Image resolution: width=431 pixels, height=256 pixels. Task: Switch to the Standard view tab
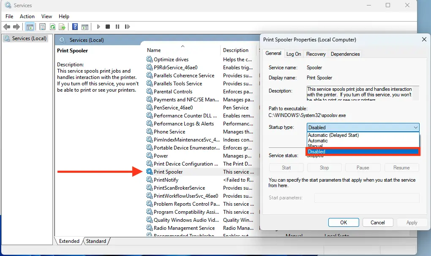96,241
